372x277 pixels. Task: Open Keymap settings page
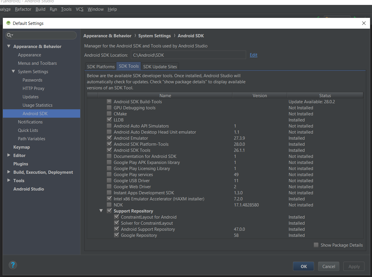coord(22,147)
